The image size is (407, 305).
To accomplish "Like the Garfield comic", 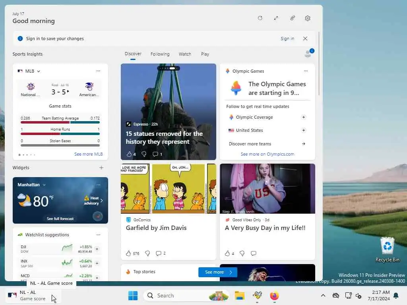I will (128, 253).
